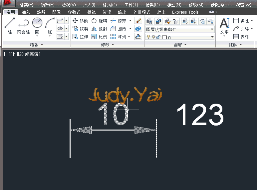Select Linear dimension (線性) tool
This screenshot has width=257, height=190.
[241, 21]
